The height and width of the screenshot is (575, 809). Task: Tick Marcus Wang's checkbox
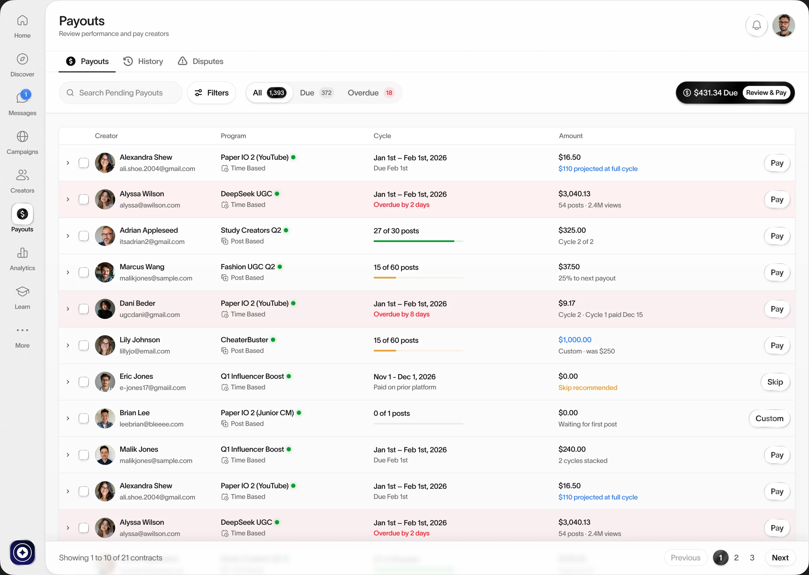tap(84, 272)
